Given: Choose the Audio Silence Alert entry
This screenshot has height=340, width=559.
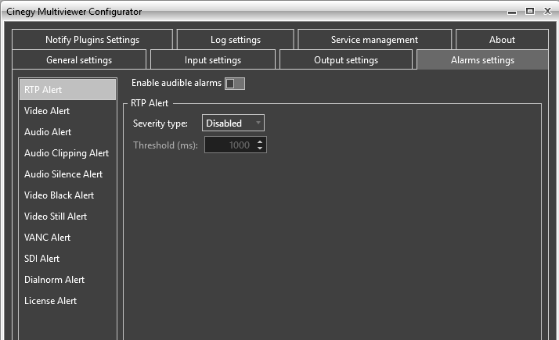Looking at the screenshot, I should (68, 174).
